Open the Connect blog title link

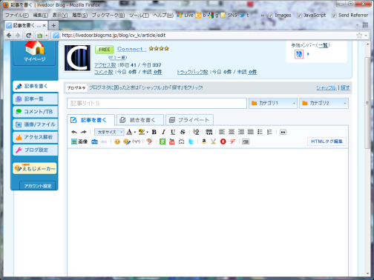click(131, 49)
